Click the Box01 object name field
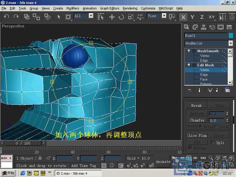Screen dimensions: 236x177 (x=206, y=36)
